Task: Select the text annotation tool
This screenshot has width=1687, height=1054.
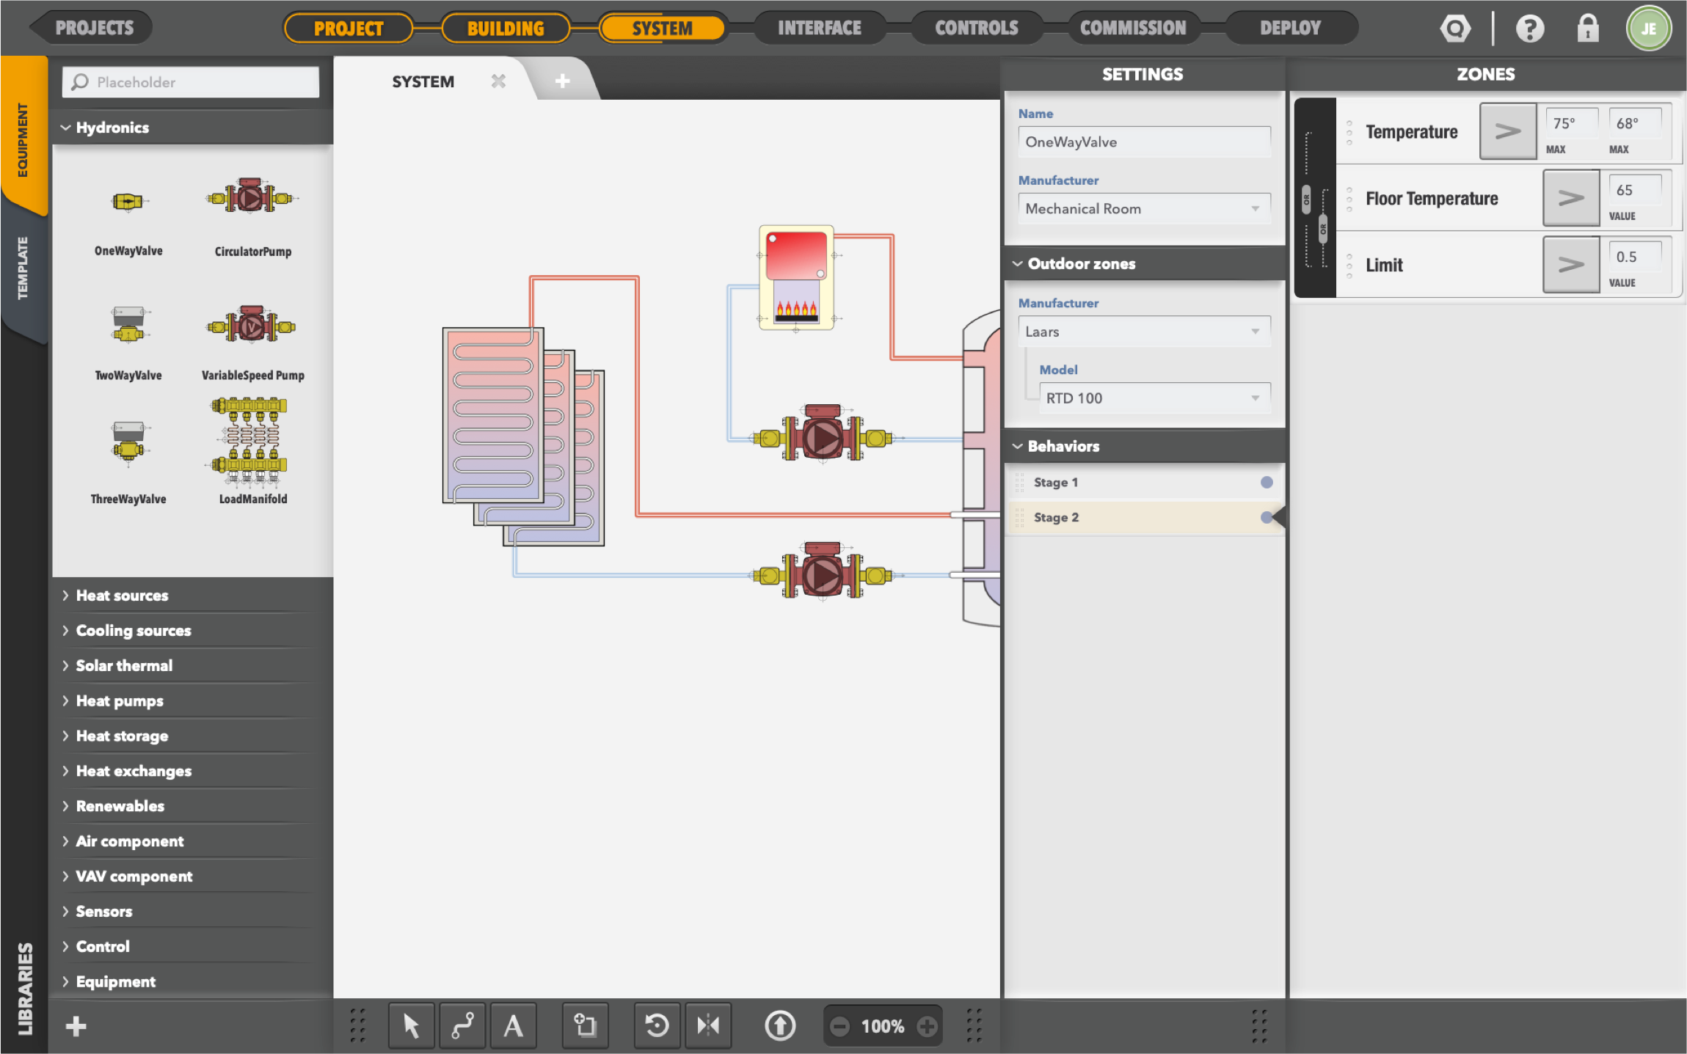Action: click(x=513, y=1025)
